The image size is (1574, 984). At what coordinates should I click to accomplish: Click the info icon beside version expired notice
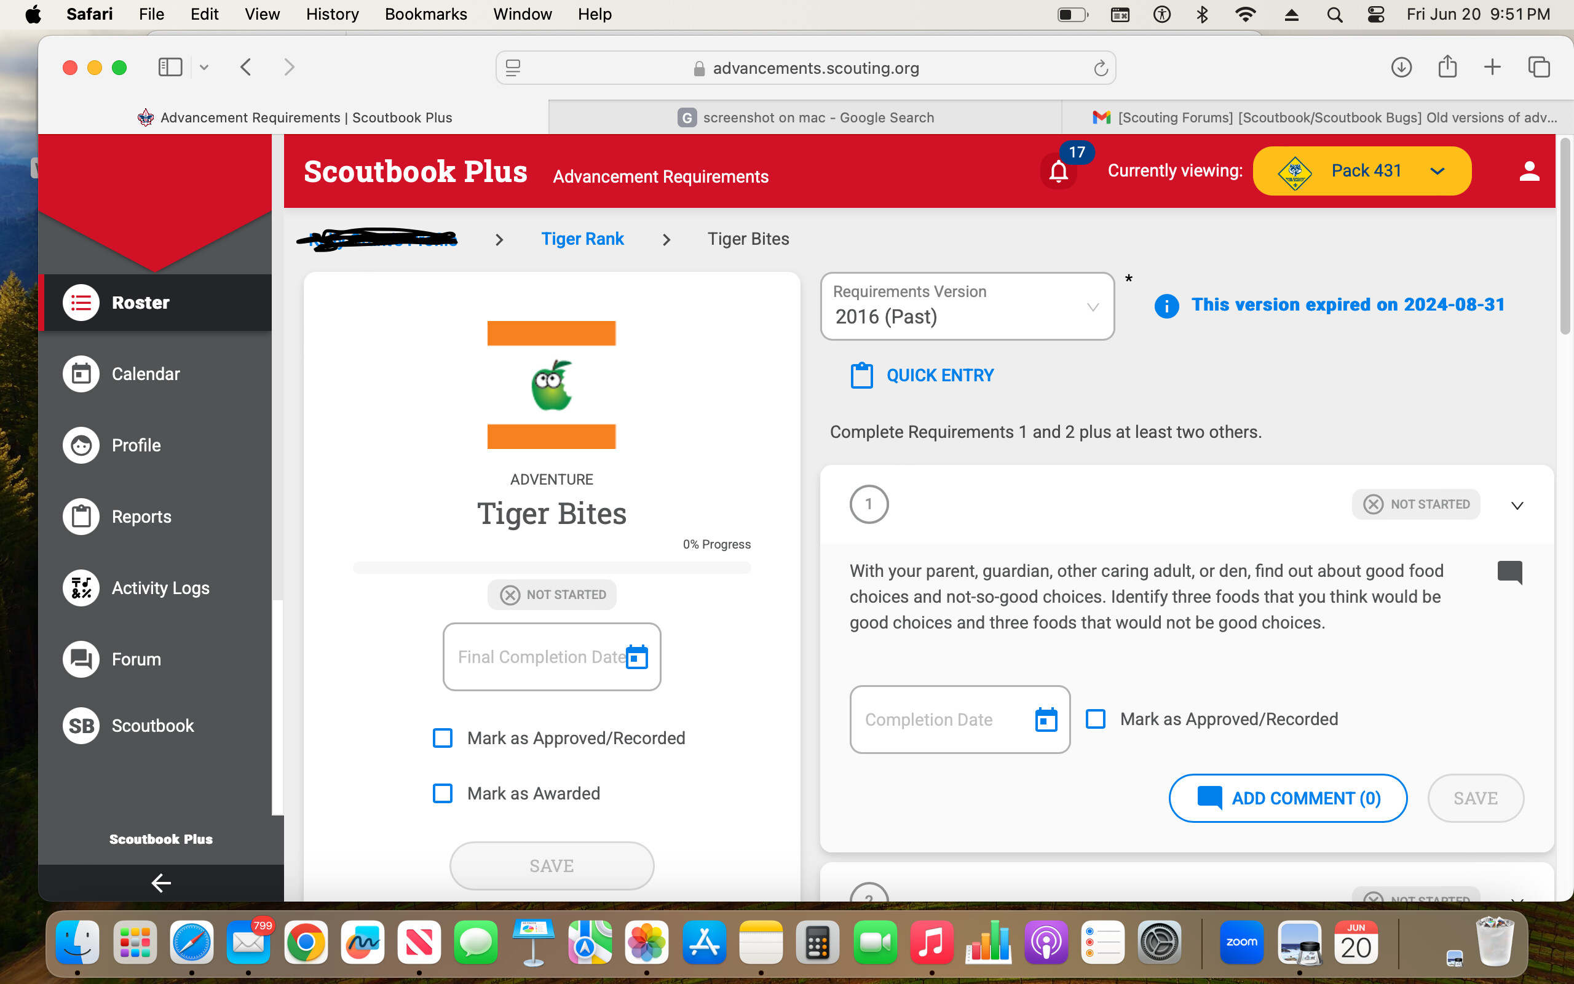tap(1166, 305)
